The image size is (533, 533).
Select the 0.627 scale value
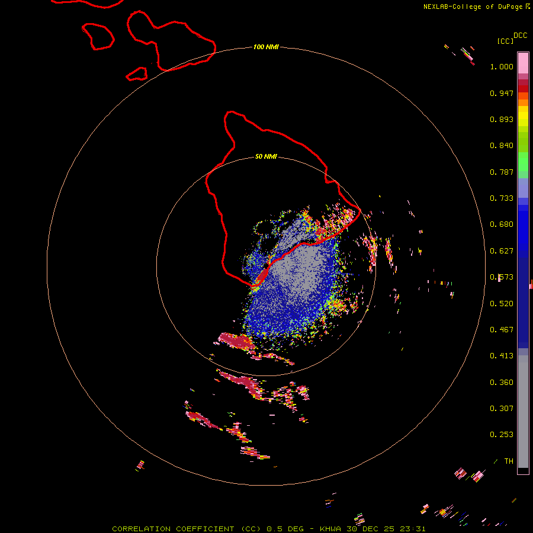pyautogui.click(x=502, y=251)
